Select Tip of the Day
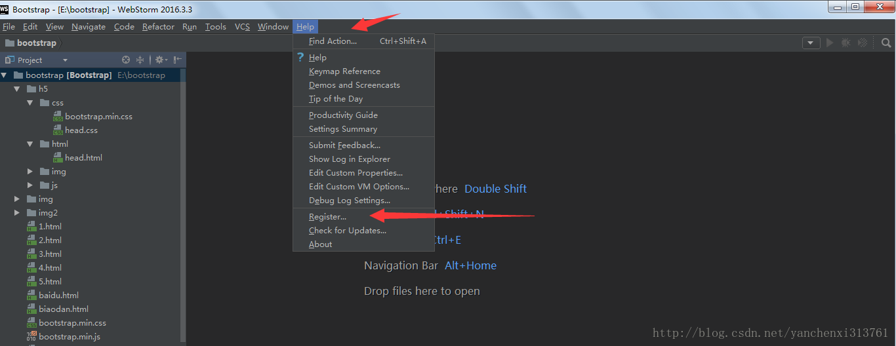Image resolution: width=896 pixels, height=346 pixels. [x=363, y=99]
